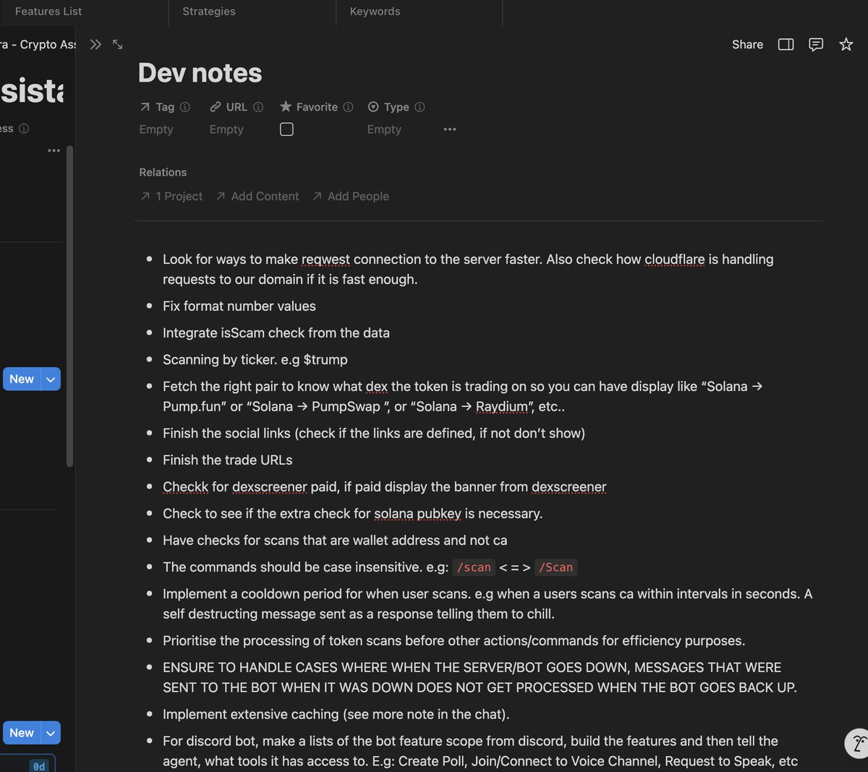Viewport: 868px width, 772px height.
Task: Click the 'Implement extensive caching' bullet
Action: tap(336, 714)
